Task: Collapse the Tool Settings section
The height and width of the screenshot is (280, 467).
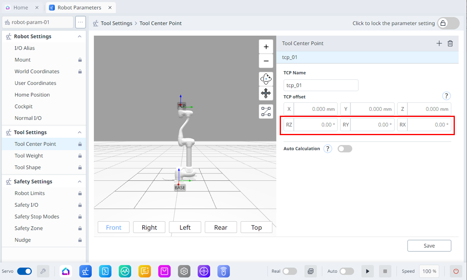Action: click(80, 132)
